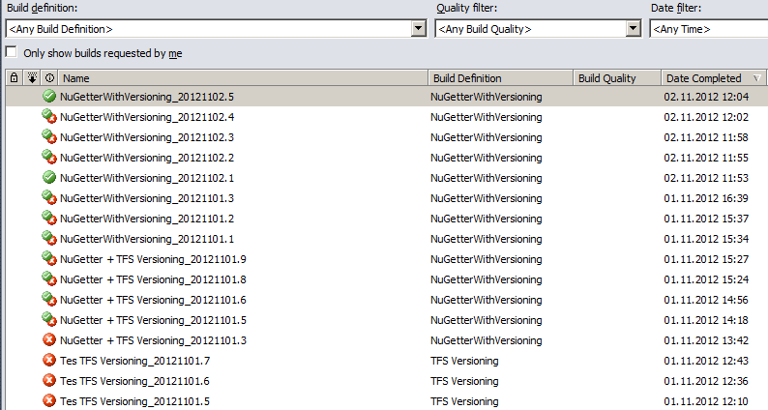
Task: Click status icon of NuGetter + TFS Versioning_20121101.8
Action: [49, 279]
